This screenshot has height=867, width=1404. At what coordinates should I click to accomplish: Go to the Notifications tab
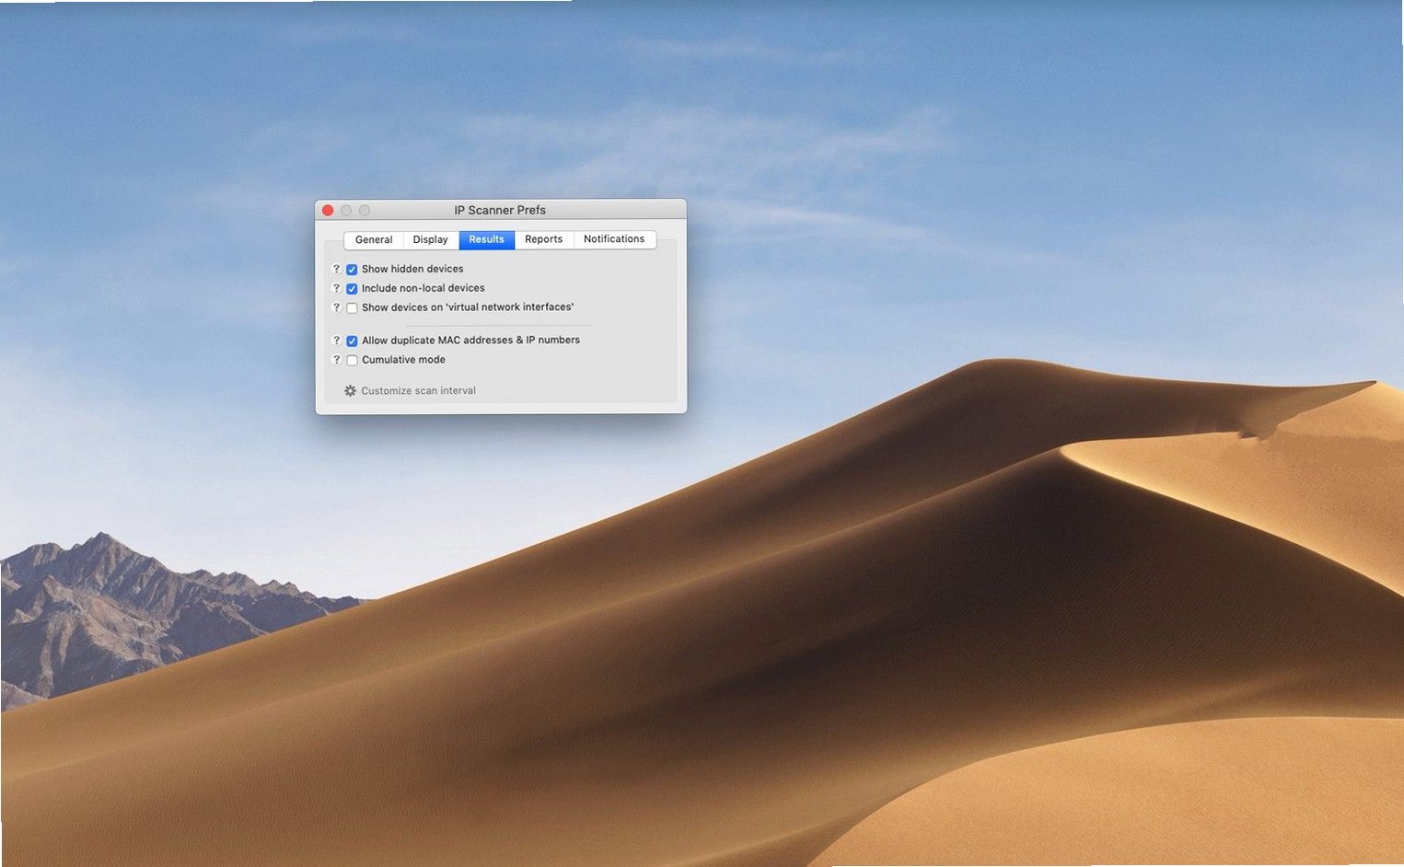614,239
